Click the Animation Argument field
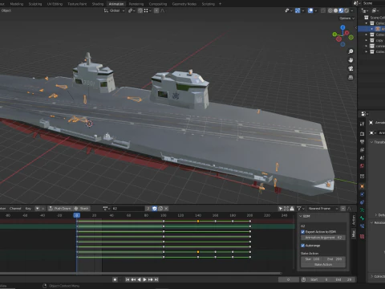 click(323, 238)
